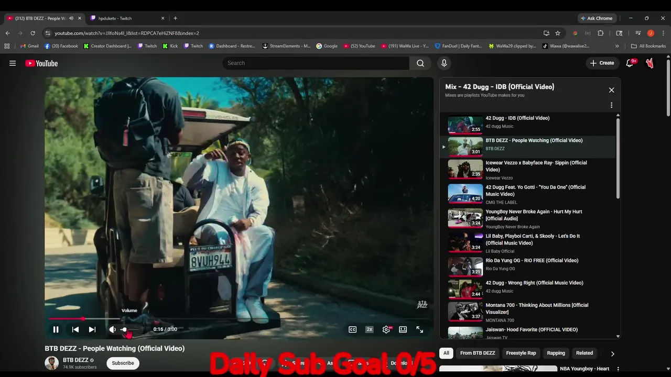Open the StreamElements bookmark

pyautogui.click(x=287, y=46)
